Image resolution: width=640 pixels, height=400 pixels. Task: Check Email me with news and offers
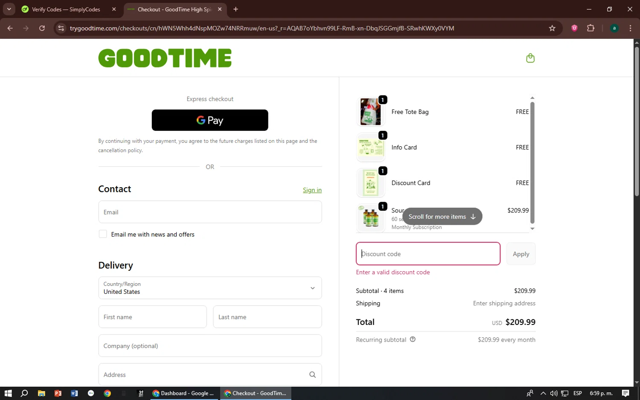103,234
